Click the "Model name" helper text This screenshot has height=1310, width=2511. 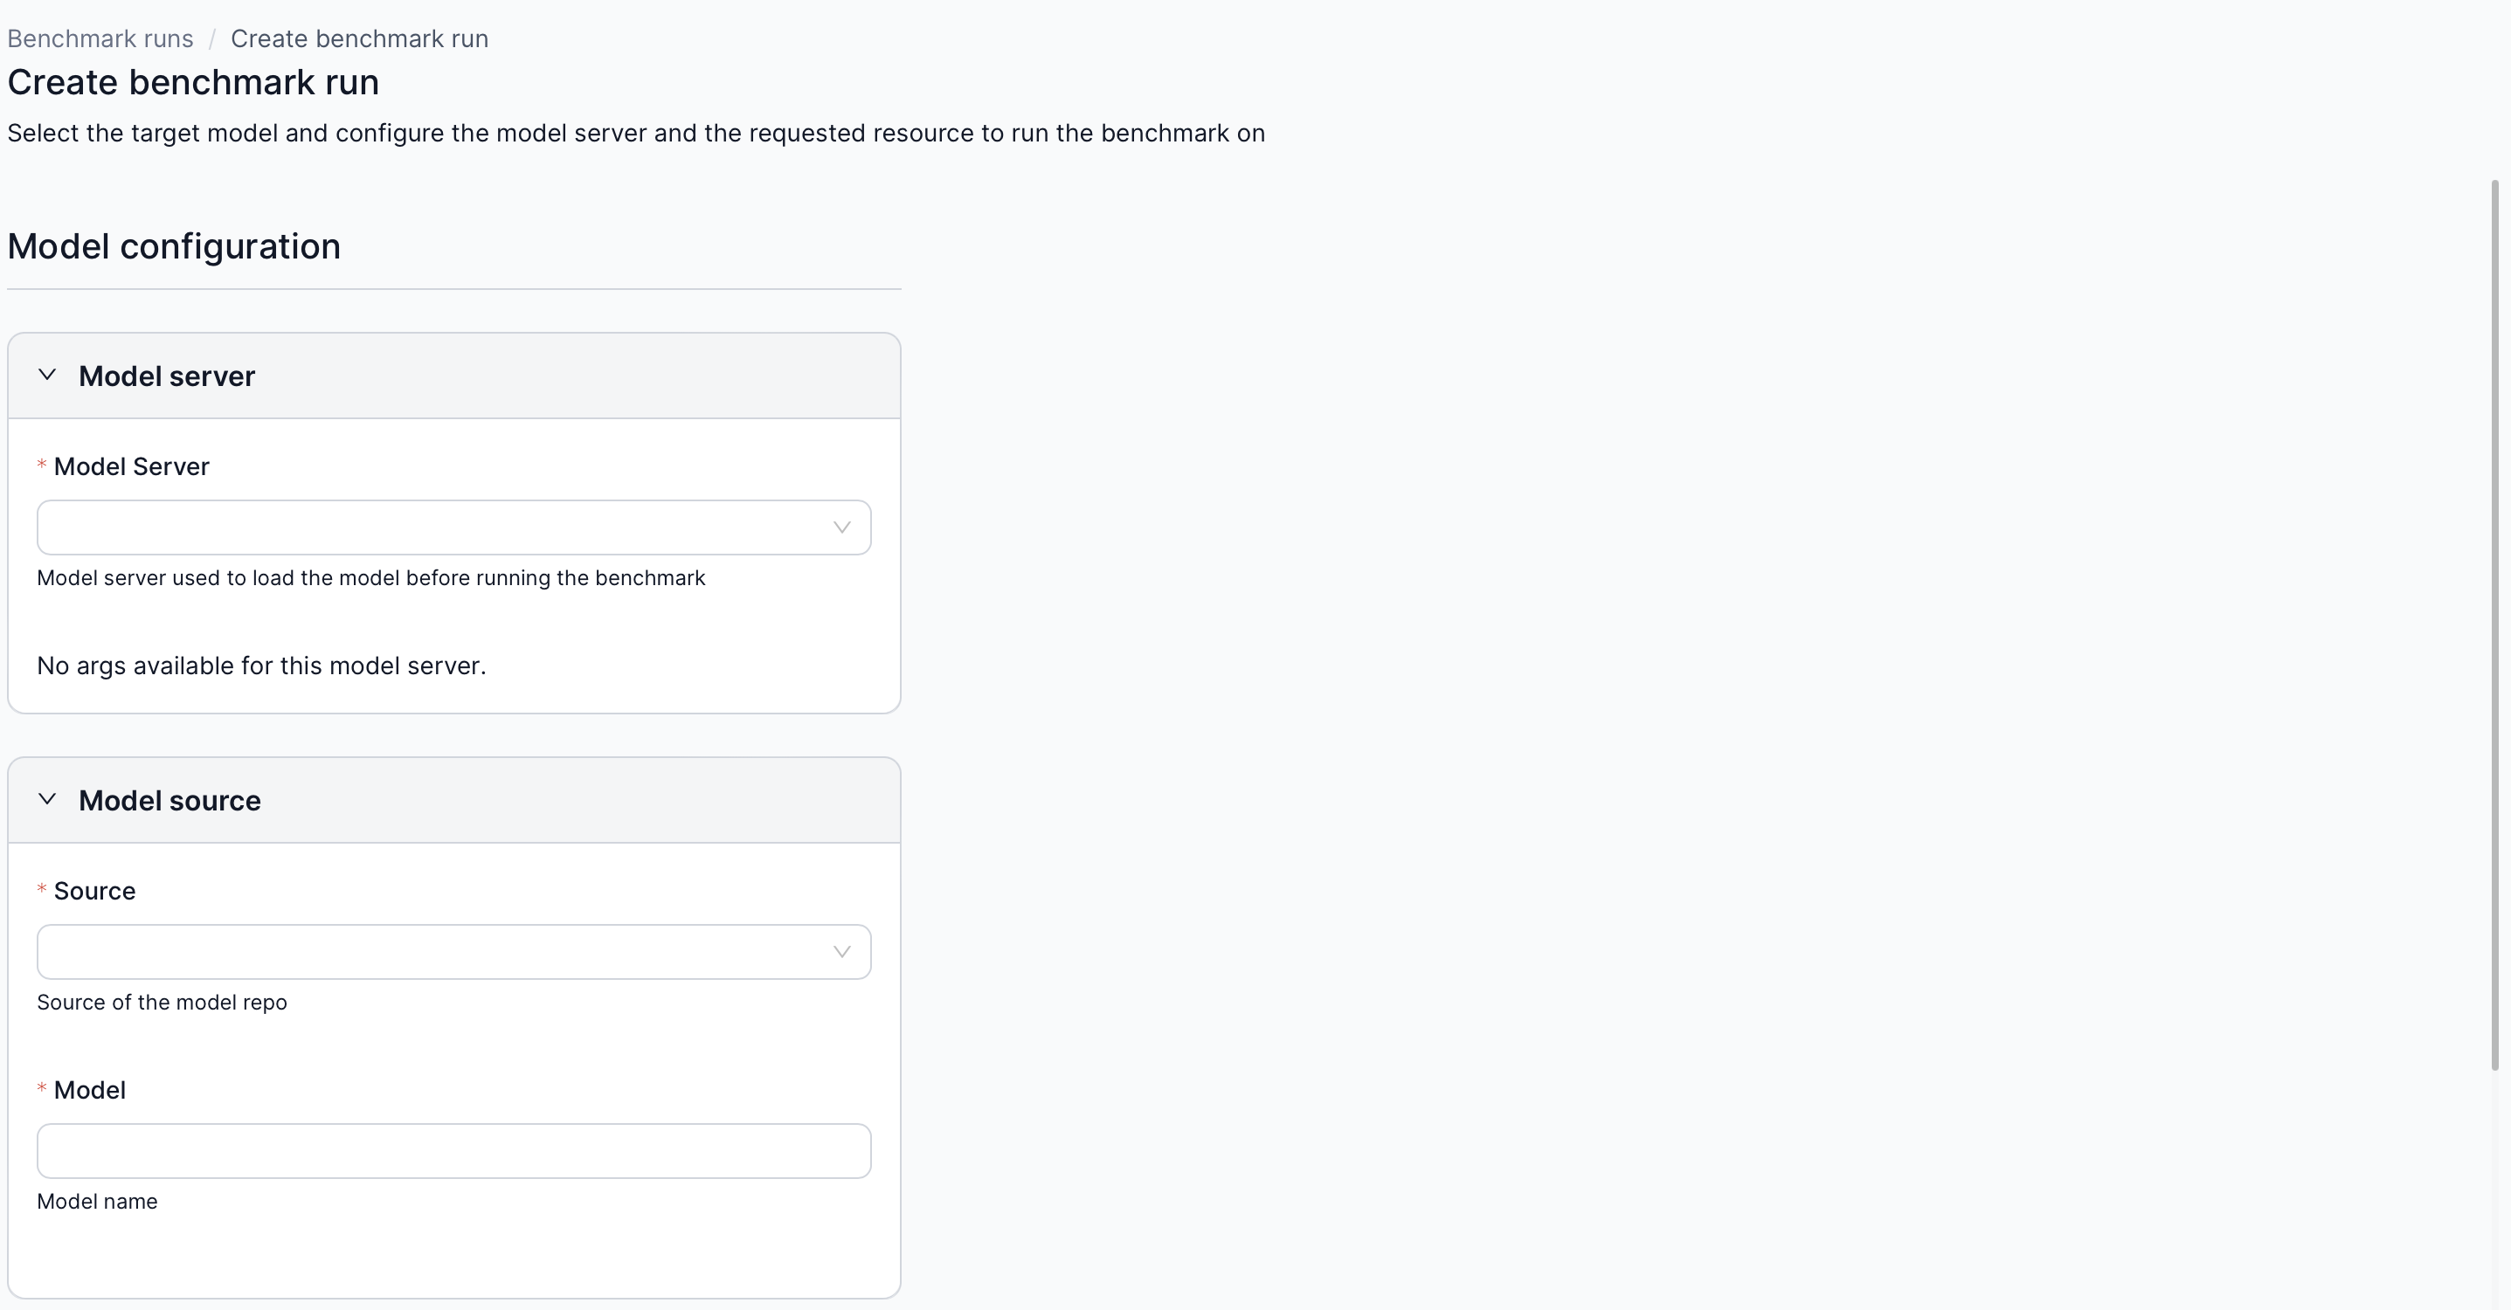click(x=98, y=1201)
